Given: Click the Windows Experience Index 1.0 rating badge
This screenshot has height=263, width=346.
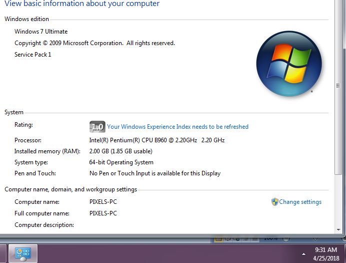Looking at the screenshot, I should [x=97, y=127].
